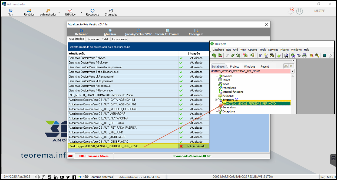Screen dimensions: 337x180
Task: Switch to the E-Commerce tab
Action: [119, 39]
